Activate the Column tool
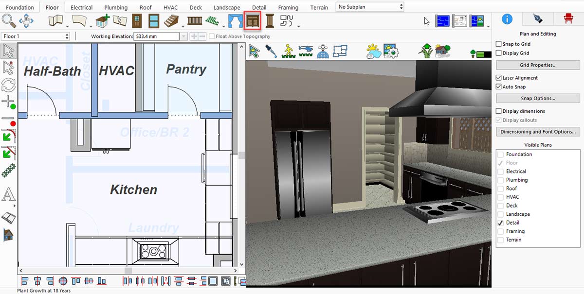The image size is (584, 294). tap(270, 21)
